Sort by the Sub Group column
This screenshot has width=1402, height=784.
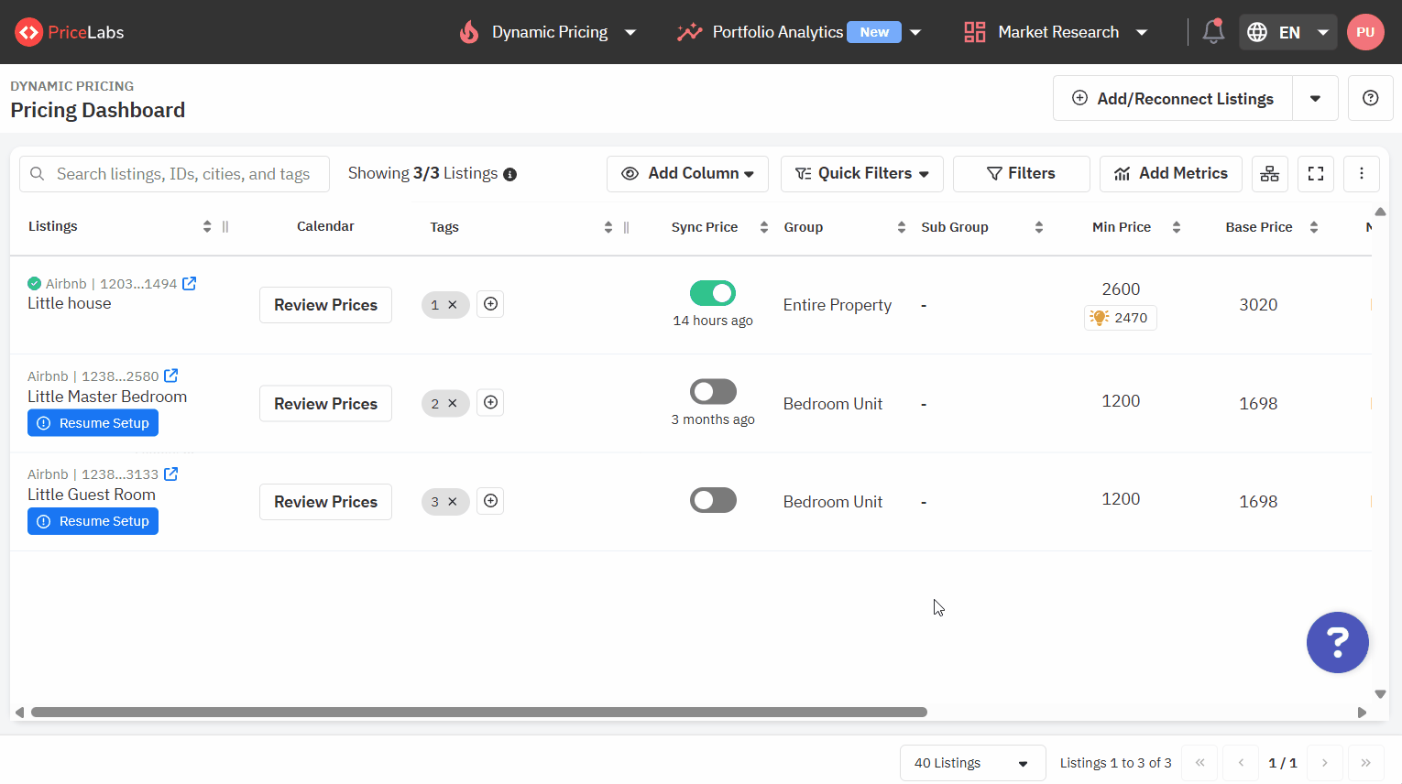(x=1039, y=227)
